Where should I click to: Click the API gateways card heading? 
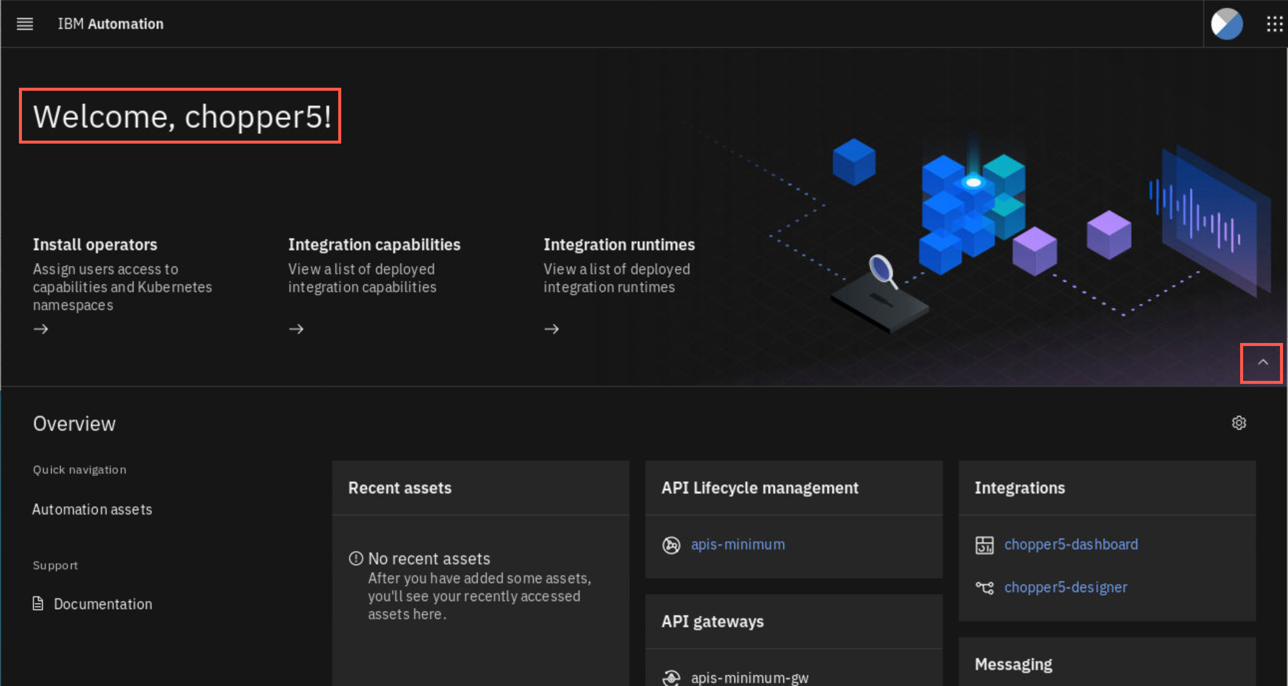(712, 622)
